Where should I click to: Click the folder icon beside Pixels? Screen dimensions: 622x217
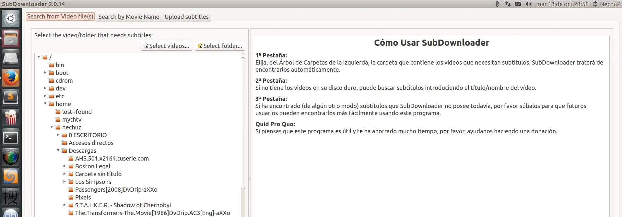point(71,198)
